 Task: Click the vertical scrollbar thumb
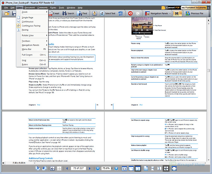209,71
